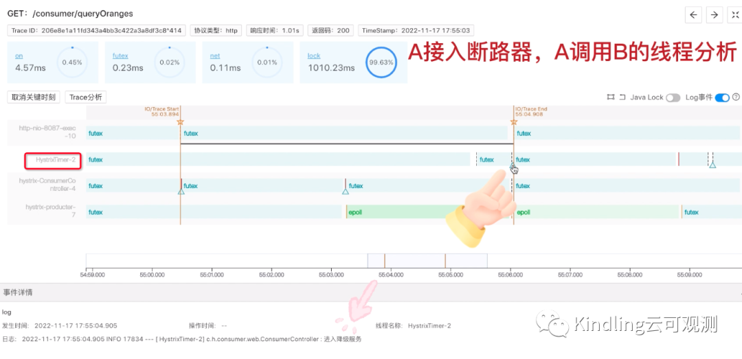Viewport: 742px width, 359px height.
Task: Click the GET: /consumer/queryOranges title
Action: 70,14
